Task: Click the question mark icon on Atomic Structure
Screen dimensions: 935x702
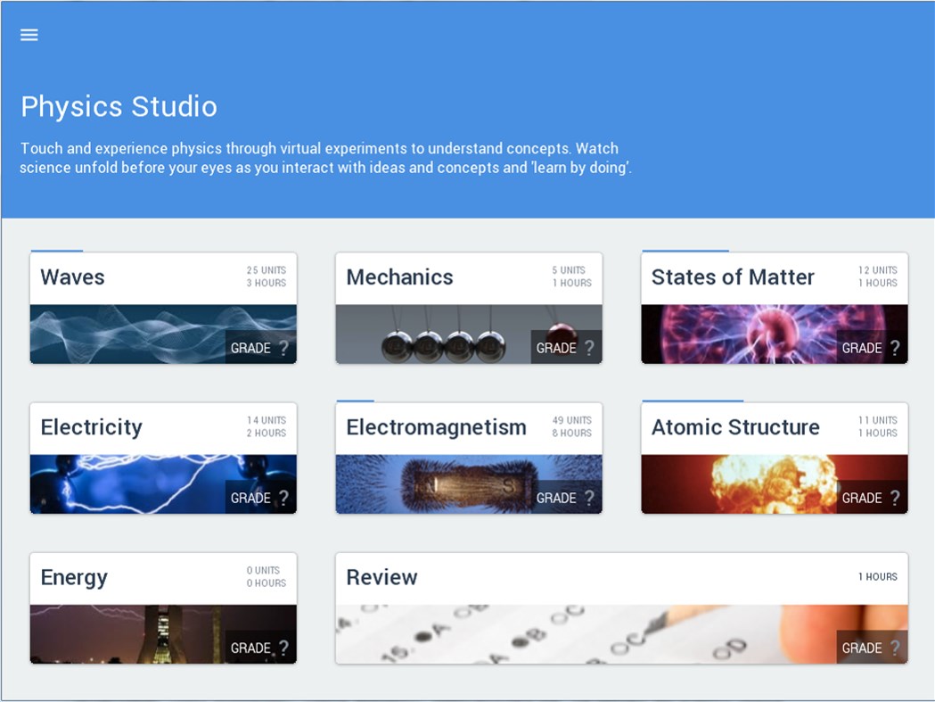Action: click(896, 498)
